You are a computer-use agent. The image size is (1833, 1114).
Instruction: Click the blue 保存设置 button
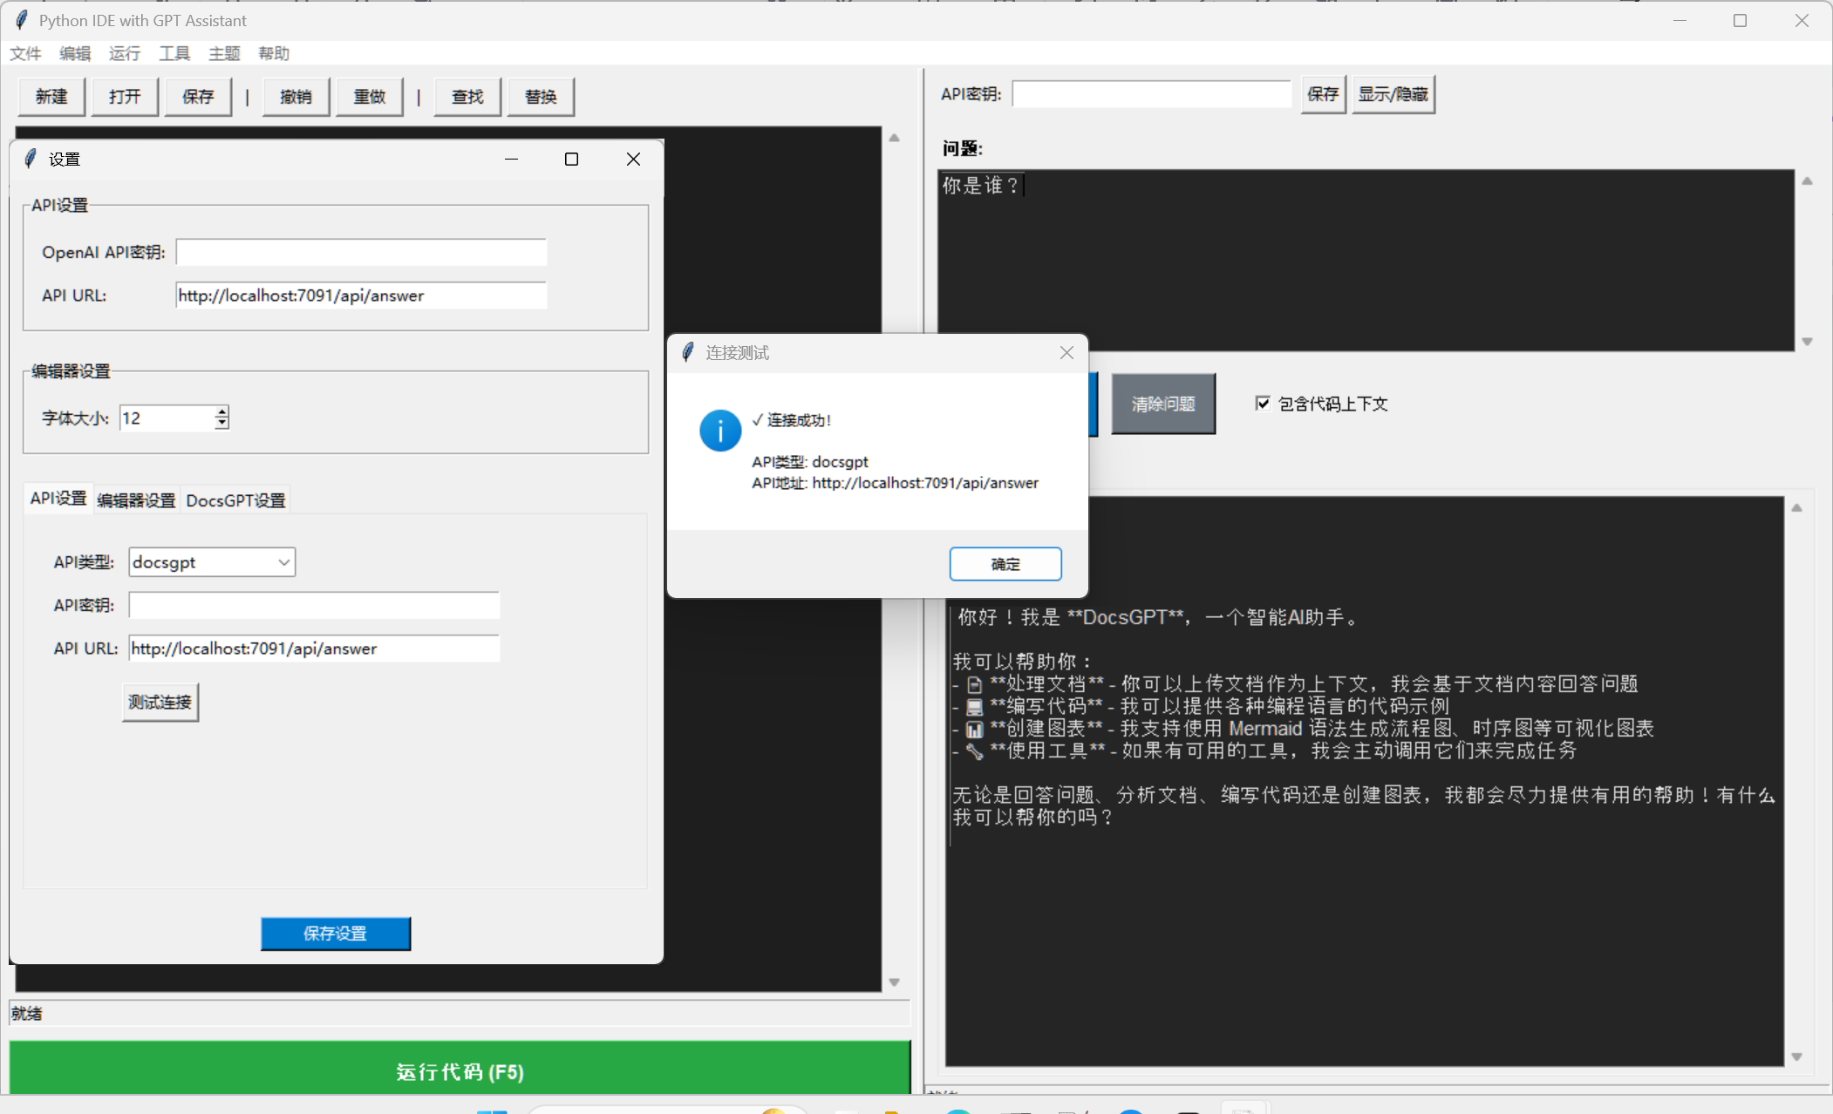[335, 934]
